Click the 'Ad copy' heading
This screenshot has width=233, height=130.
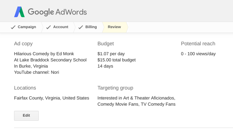(x=23, y=44)
